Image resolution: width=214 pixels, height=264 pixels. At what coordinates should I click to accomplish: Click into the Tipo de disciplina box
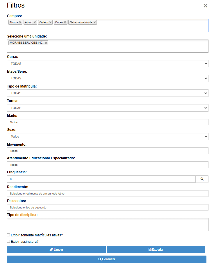108,224
